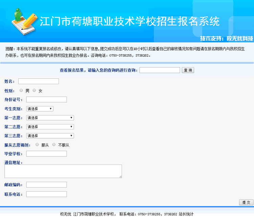Choose 服从 for volunteer adjustment
The image size is (254, 222).
coord(37,145)
